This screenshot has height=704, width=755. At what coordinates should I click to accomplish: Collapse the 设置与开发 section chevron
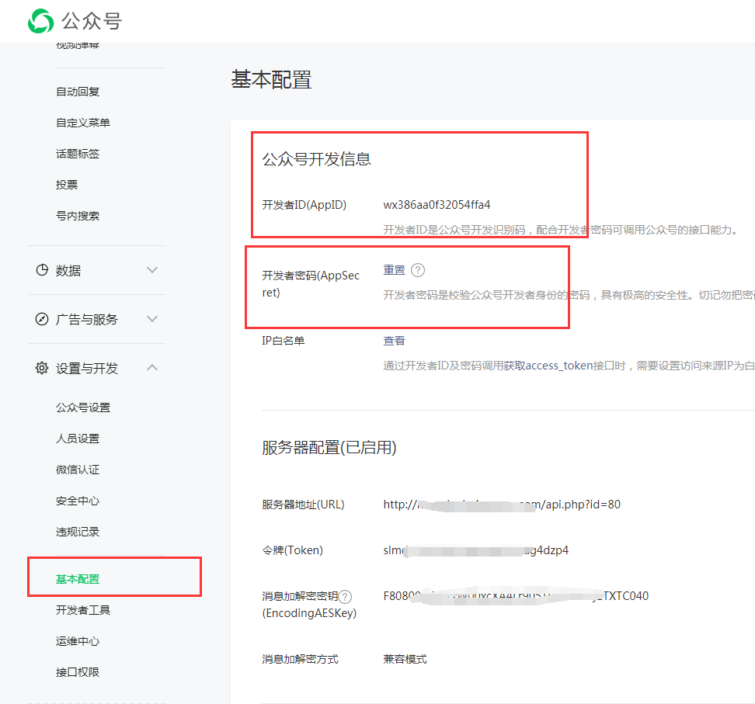[x=152, y=368]
